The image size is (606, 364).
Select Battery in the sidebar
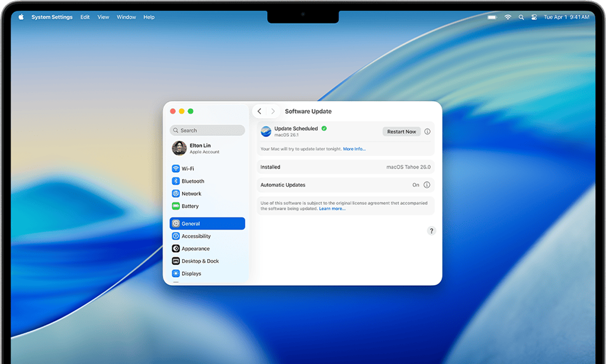point(190,206)
